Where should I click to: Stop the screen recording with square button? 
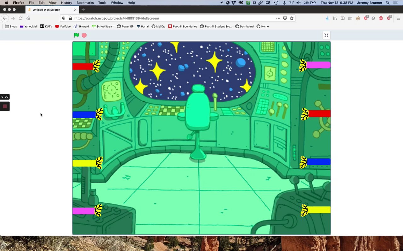tap(5, 106)
